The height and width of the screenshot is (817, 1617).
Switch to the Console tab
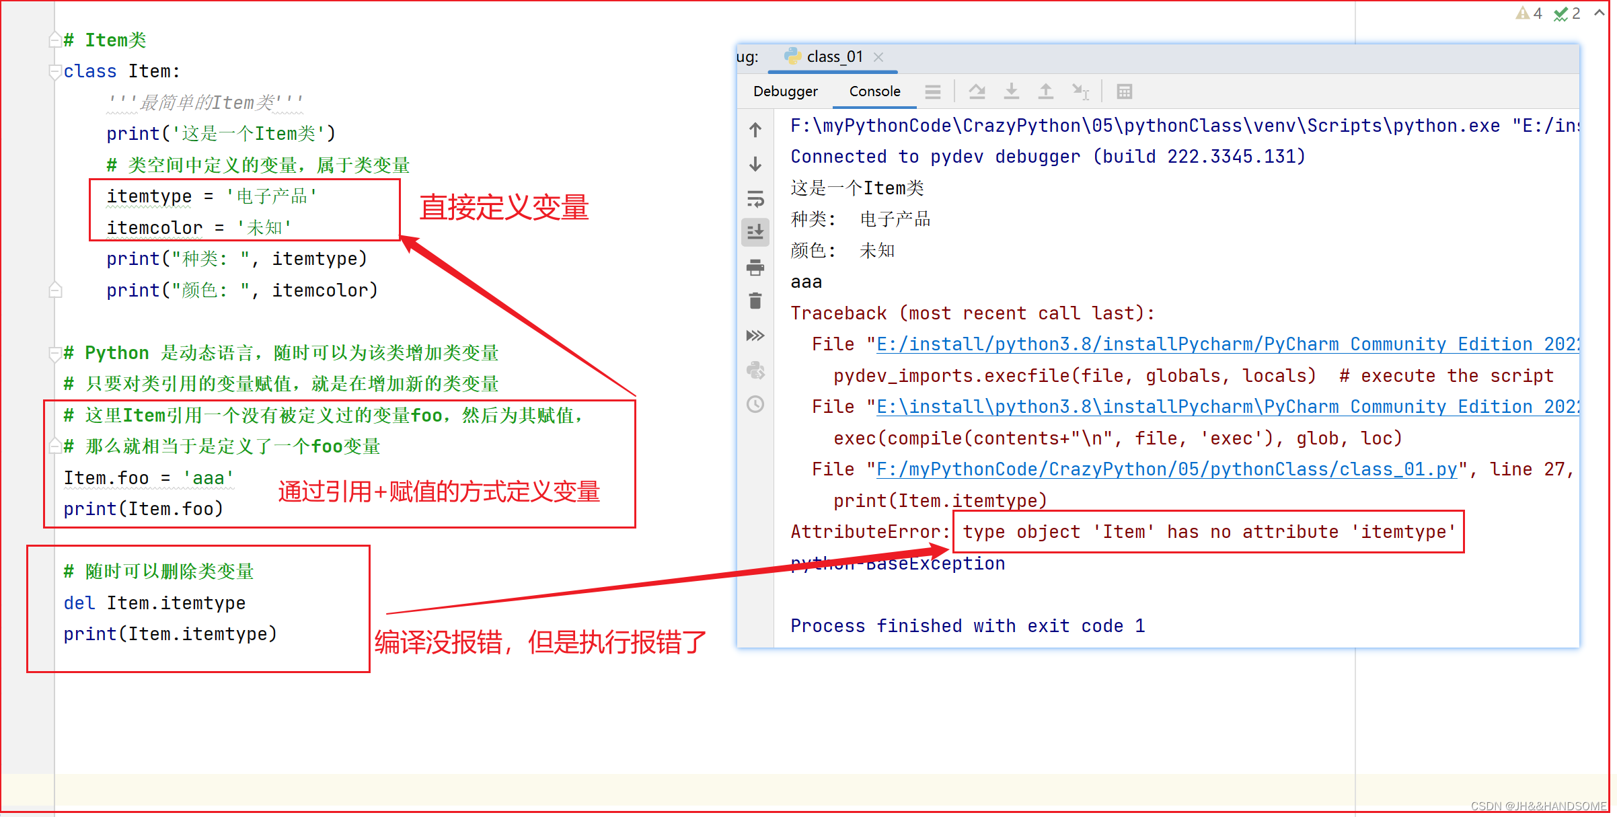point(874,91)
